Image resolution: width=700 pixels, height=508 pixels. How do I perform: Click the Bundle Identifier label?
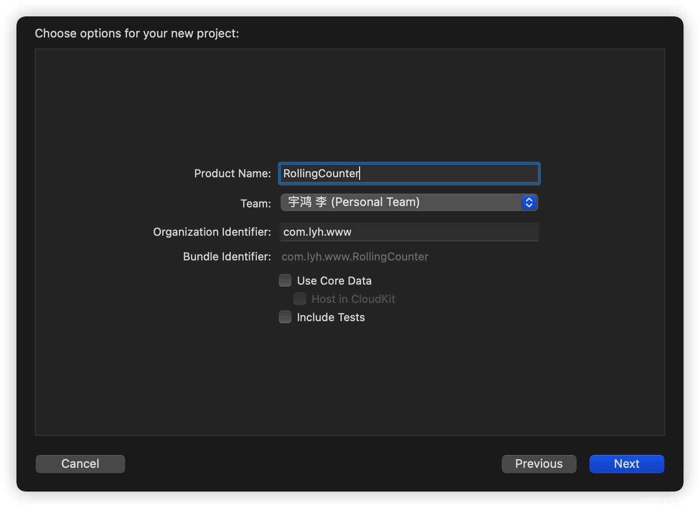click(x=227, y=257)
